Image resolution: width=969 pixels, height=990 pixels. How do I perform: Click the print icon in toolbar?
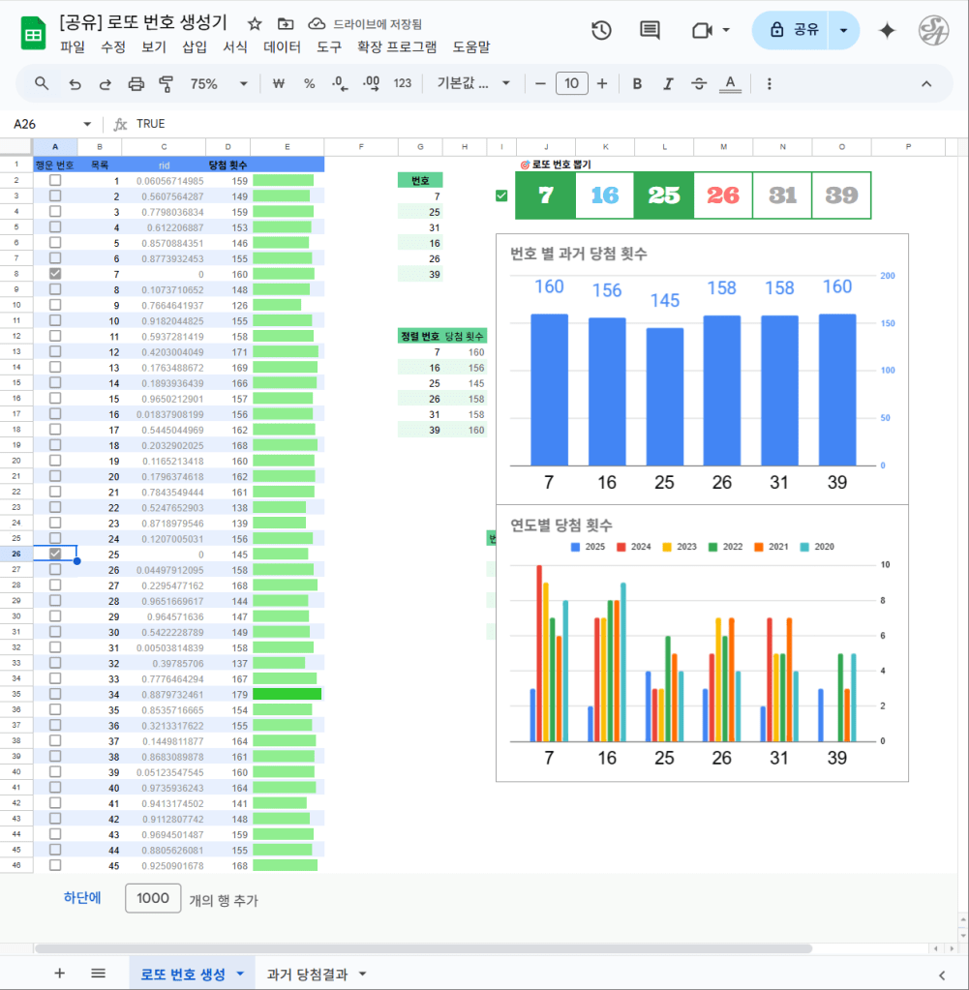[x=136, y=84]
